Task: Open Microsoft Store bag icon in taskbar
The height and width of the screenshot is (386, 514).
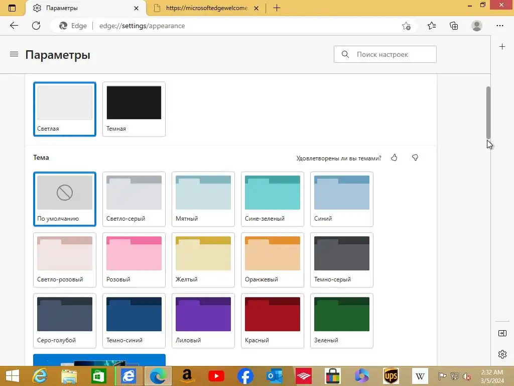Action: [x=333, y=376]
